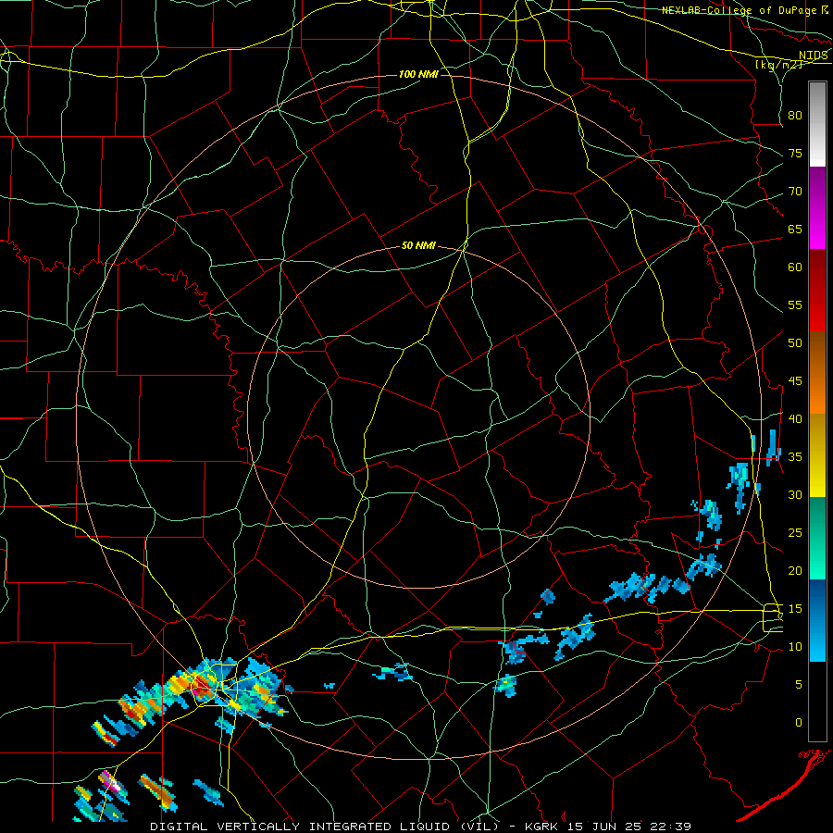Select the [kg/m2] units label
The image size is (833, 833).
778,64
